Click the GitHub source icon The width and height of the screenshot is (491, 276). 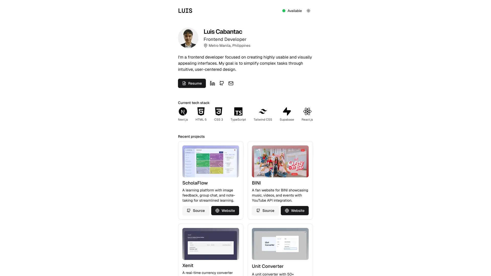tap(221, 83)
